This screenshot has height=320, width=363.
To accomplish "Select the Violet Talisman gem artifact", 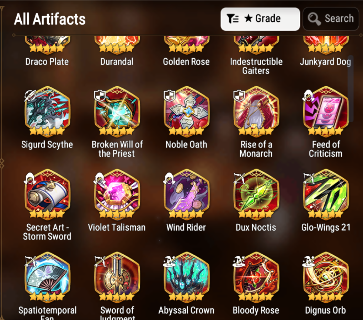I will tap(117, 194).
